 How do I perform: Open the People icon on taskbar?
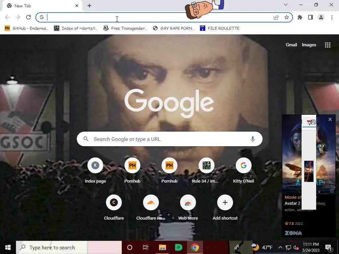pos(237,247)
